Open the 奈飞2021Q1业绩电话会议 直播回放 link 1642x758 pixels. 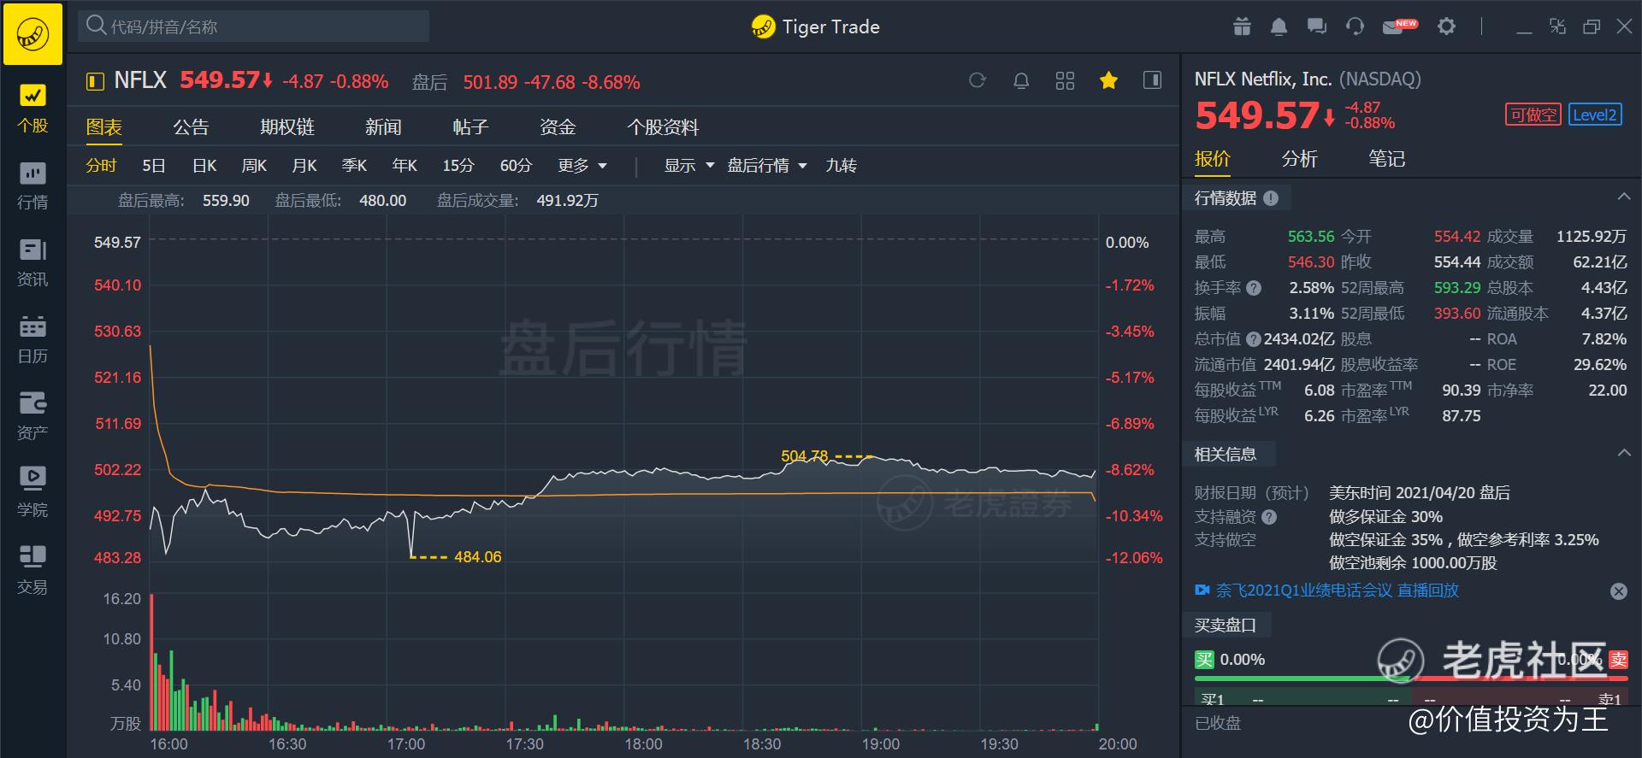click(x=1337, y=591)
